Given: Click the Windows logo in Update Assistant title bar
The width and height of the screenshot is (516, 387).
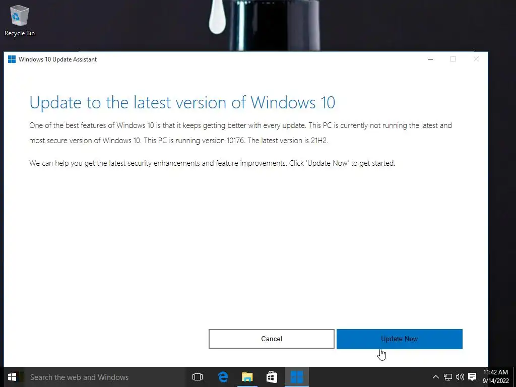Looking at the screenshot, I should click(x=12, y=59).
